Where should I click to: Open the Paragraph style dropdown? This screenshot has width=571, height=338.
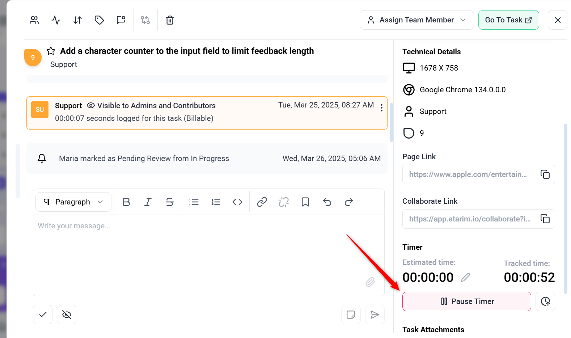(x=73, y=202)
